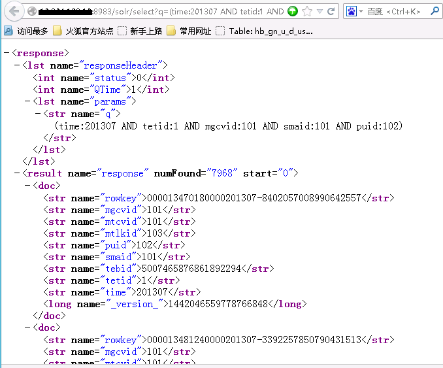This screenshot has height=368, width=443.
Task: Open the 访问最多 bookmark
Action: click(26, 31)
